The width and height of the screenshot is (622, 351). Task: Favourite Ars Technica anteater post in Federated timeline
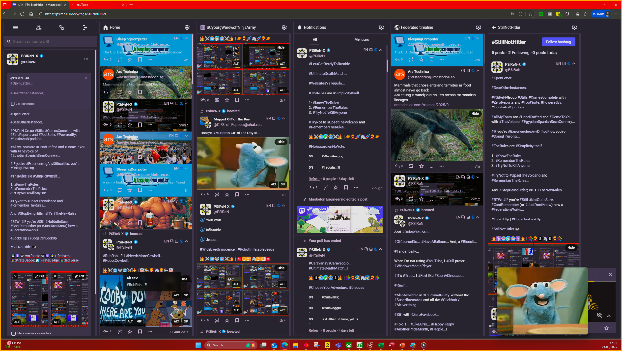pyautogui.click(x=421, y=166)
